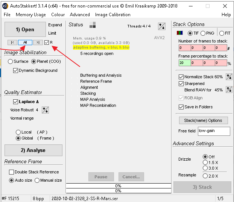Click the AutoStakkert app icon in title bar
Viewport: 234px width, 202px height.
pyautogui.click(x=5, y=5)
